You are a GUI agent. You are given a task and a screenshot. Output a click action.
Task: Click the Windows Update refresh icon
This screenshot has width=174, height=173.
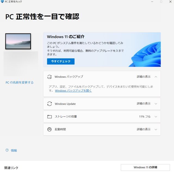point(49,104)
